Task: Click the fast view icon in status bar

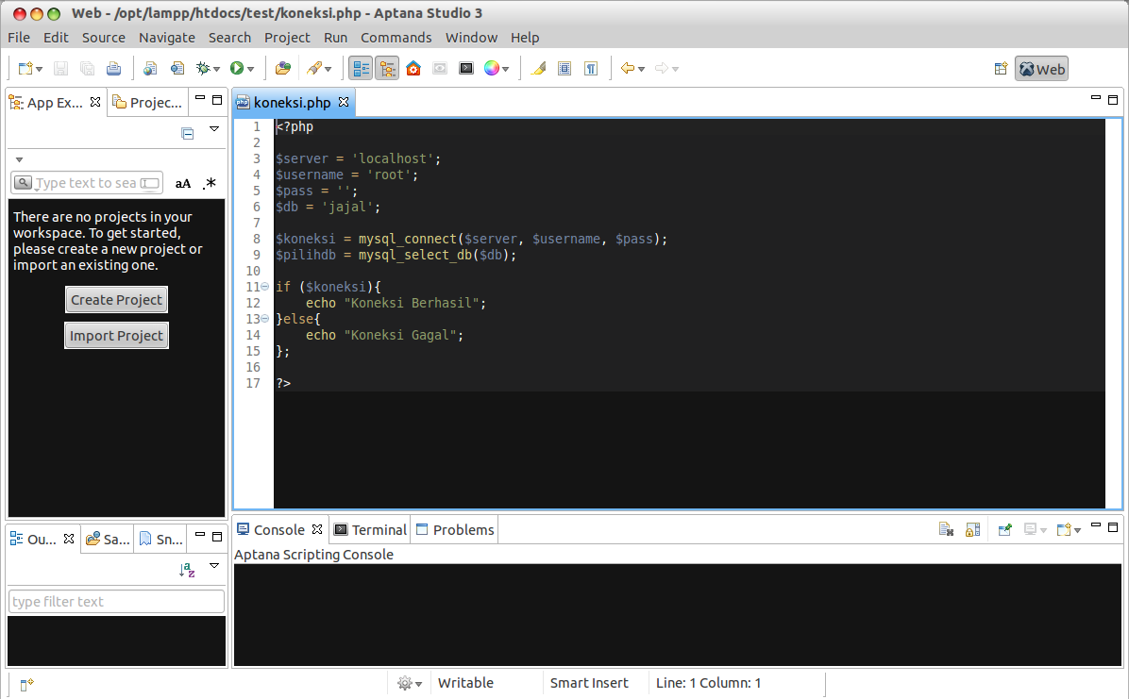Action: (x=26, y=684)
